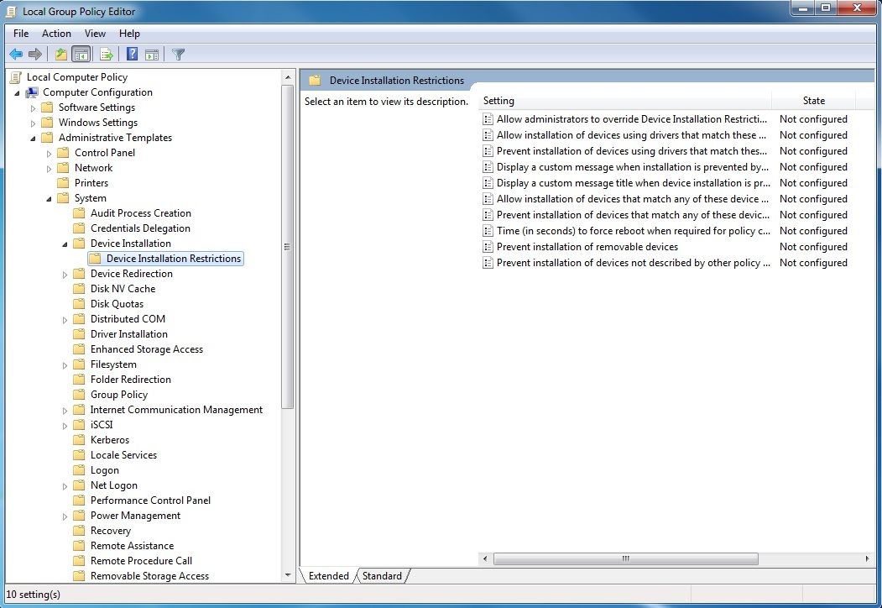882x608 pixels.
Task: Click the Filter funnel toolbar icon
Action: pos(178,55)
